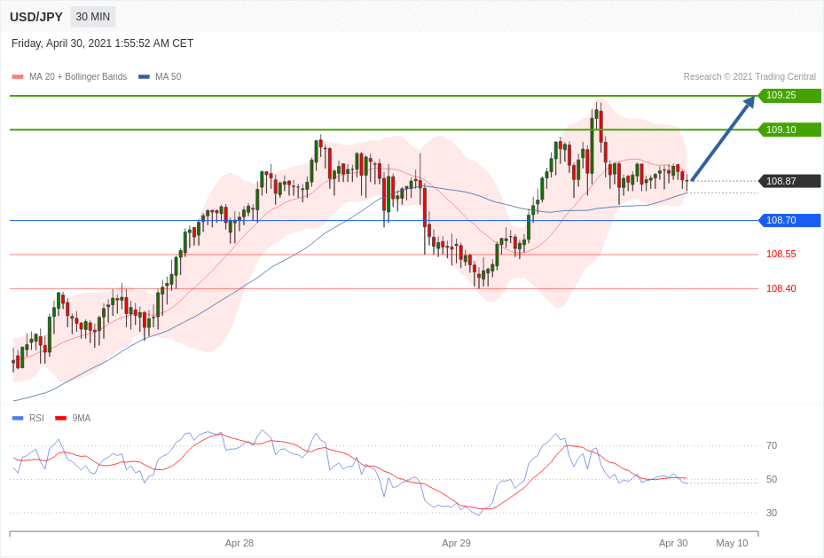Select the Apr 29 date on the time axis
This screenshot has height=558, width=824.
[456, 543]
